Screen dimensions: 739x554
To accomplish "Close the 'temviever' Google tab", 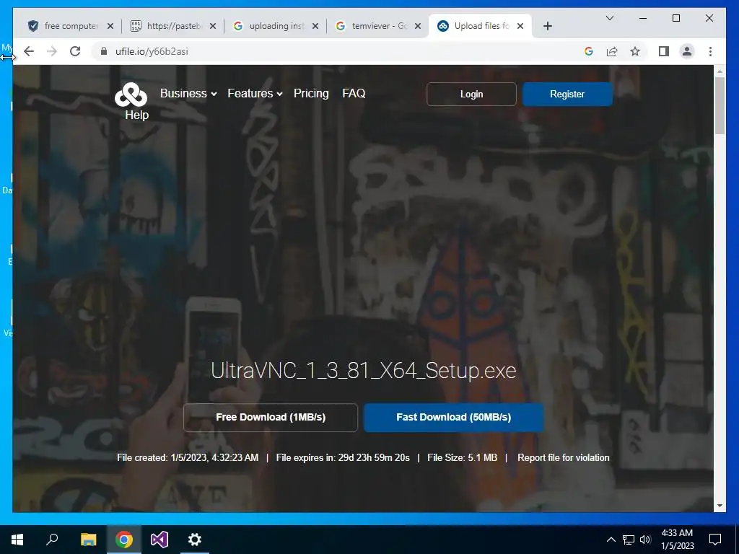I will coord(418,26).
